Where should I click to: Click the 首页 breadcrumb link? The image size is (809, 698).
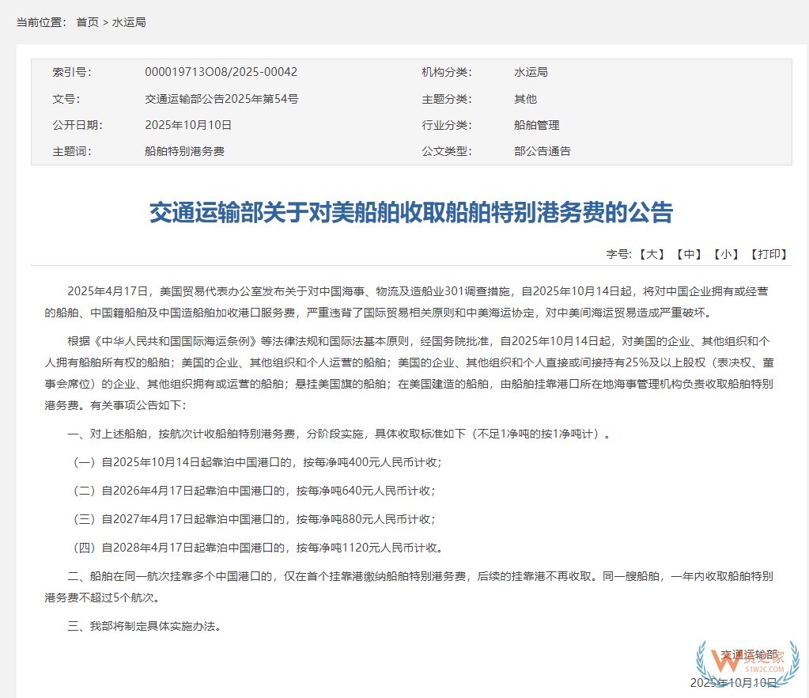pyautogui.click(x=87, y=22)
